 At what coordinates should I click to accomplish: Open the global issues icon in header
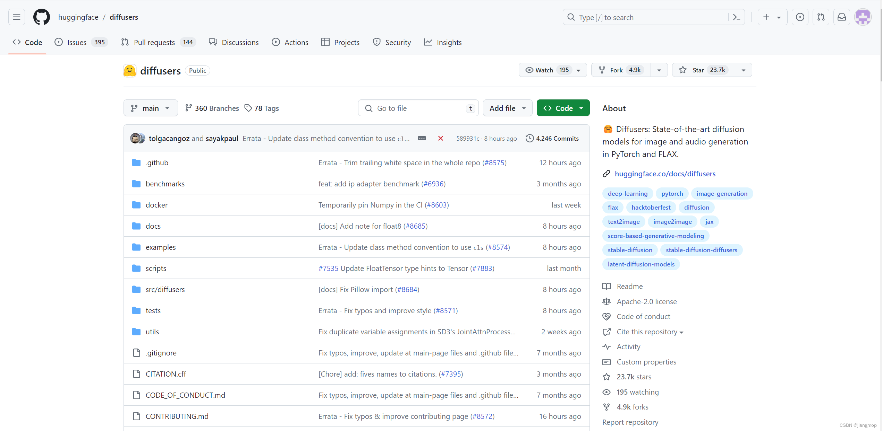[800, 17]
